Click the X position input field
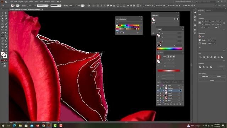The width and height of the screenshot is (227, 128). (207, 21)
